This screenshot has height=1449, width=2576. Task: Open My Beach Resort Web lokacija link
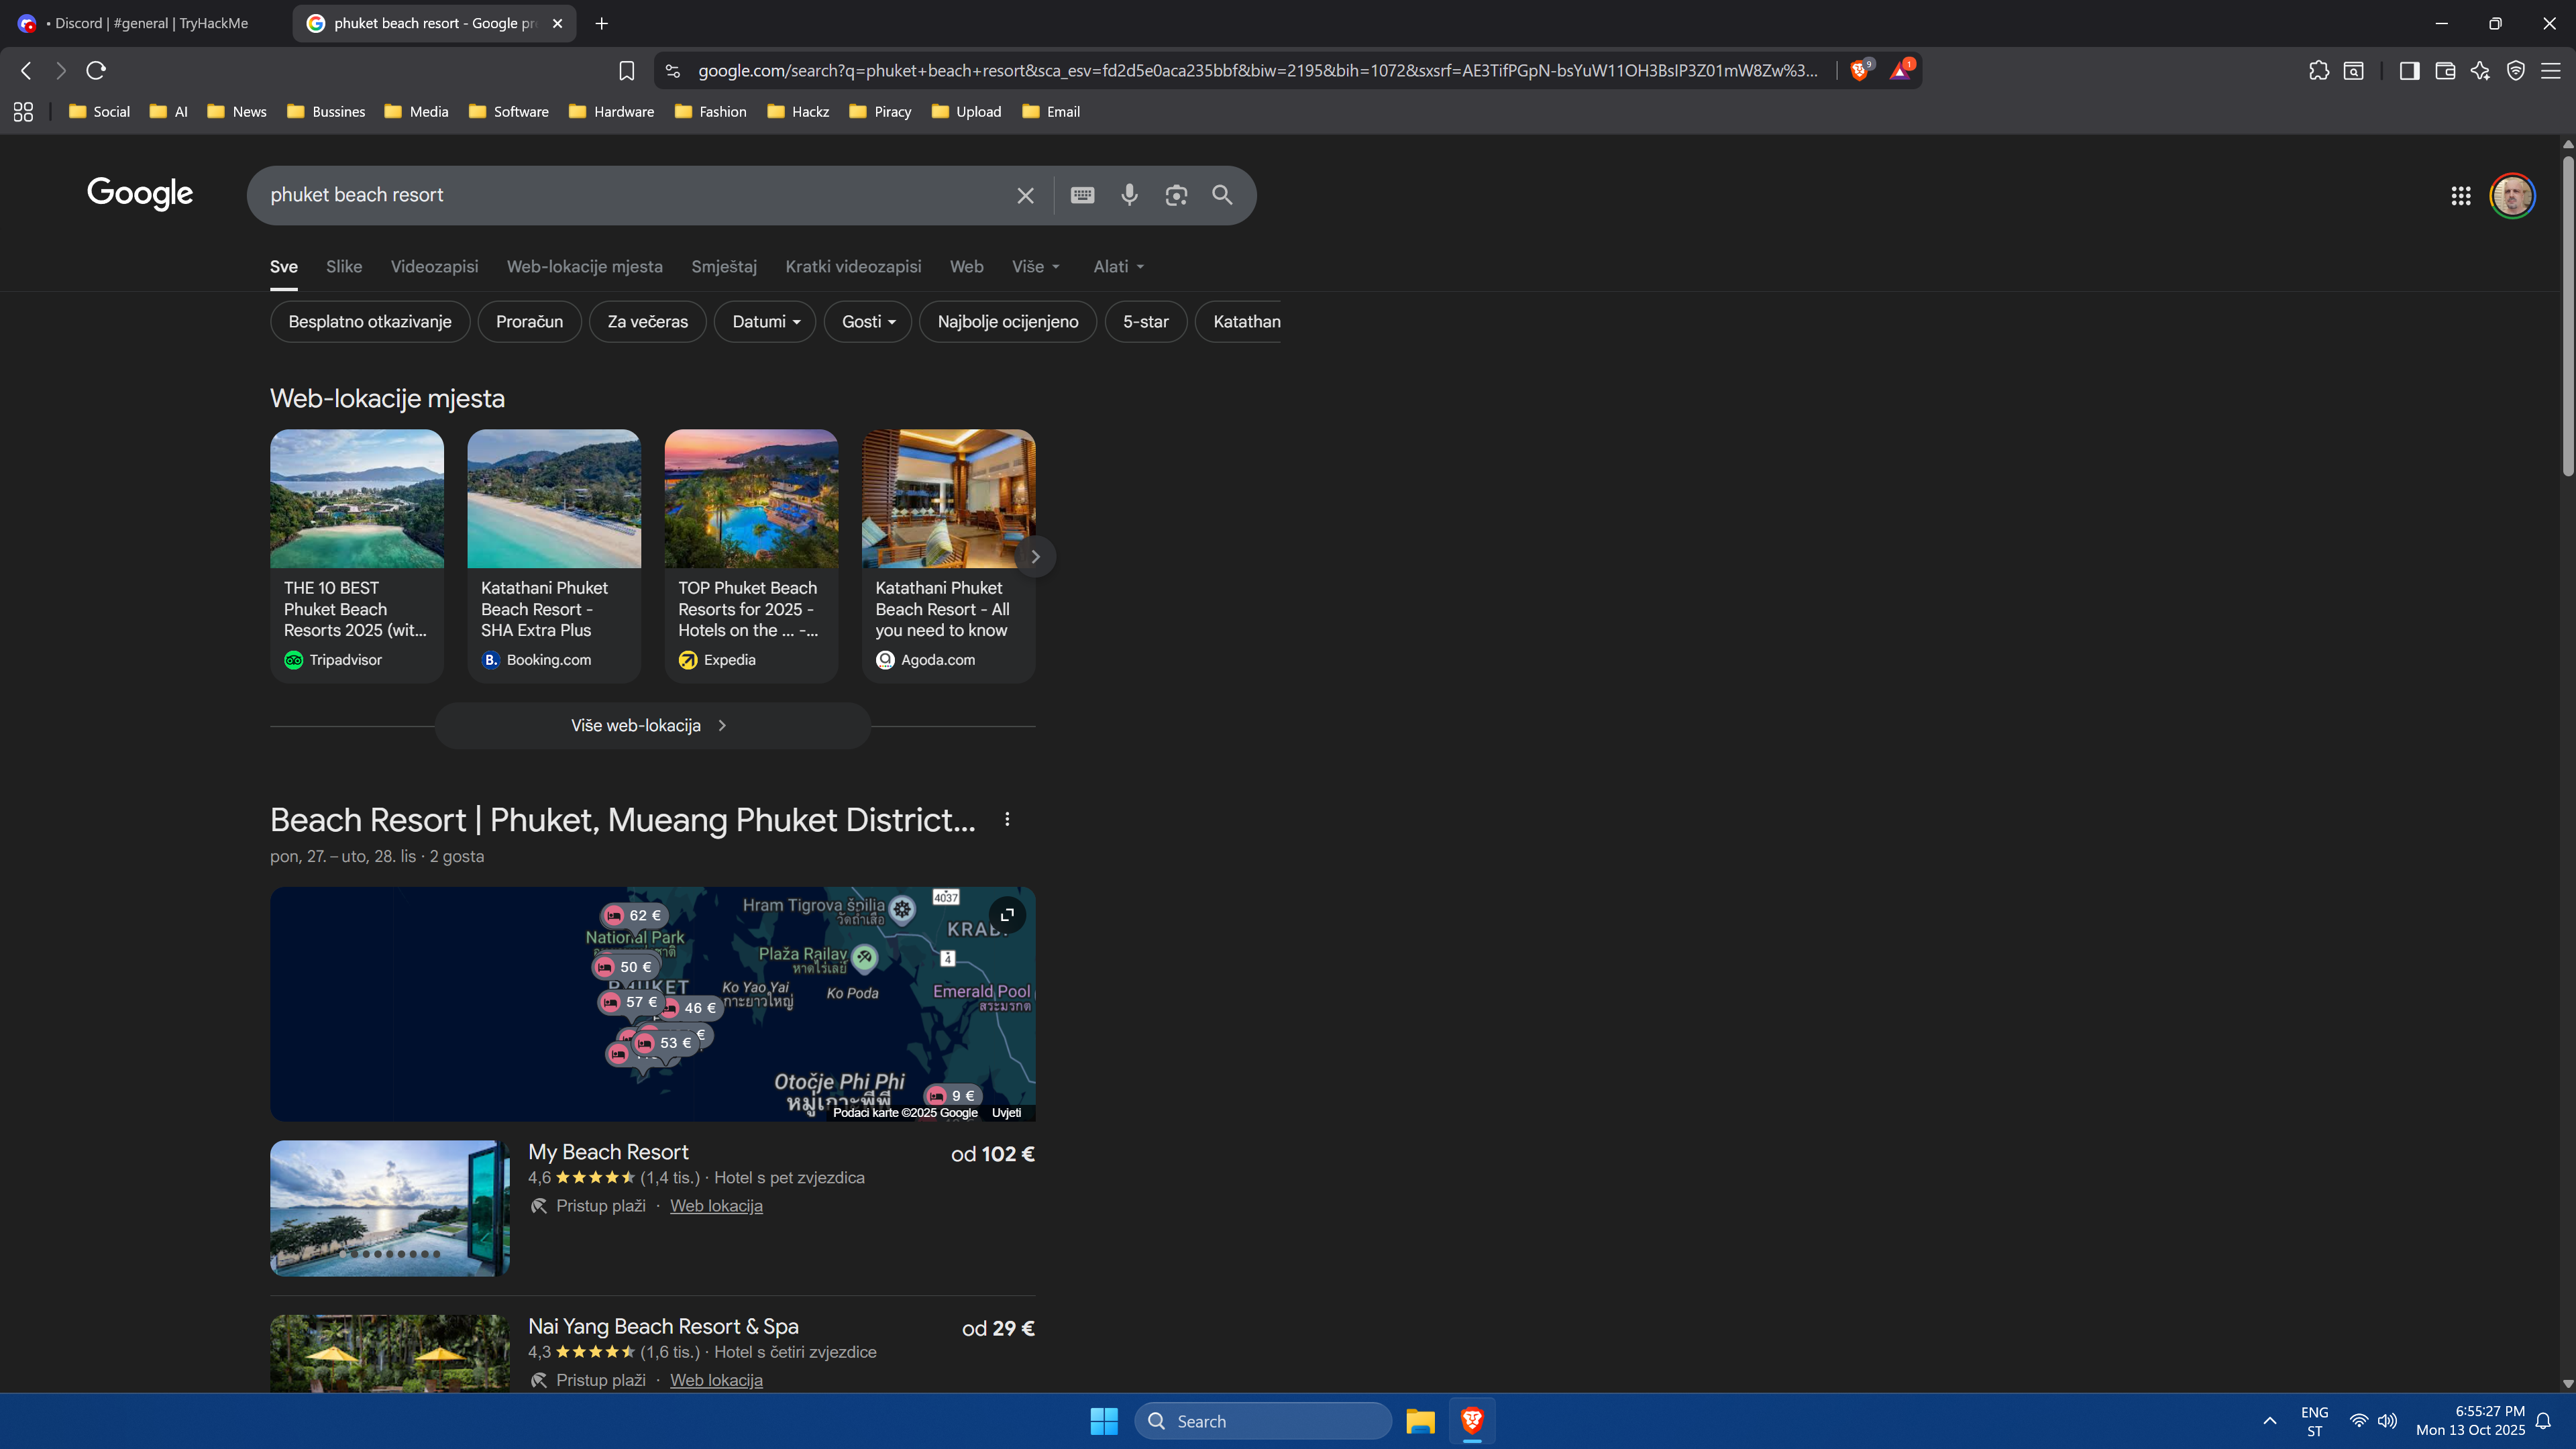point(716,1206)
